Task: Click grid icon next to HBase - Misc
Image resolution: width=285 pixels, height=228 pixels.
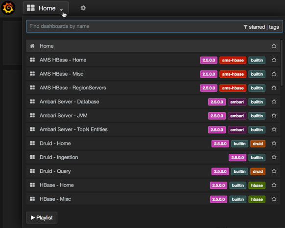Action: 32,199
